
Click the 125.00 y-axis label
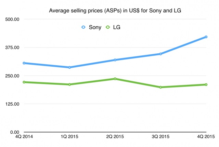12,104
